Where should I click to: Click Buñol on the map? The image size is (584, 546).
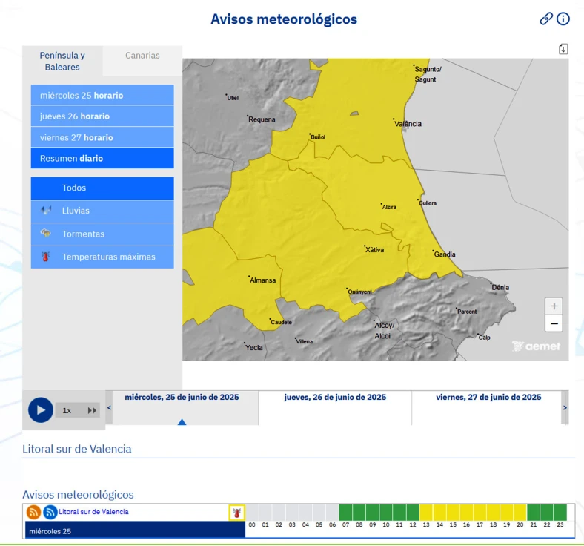coord(318,136)
